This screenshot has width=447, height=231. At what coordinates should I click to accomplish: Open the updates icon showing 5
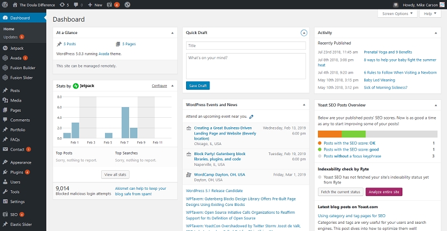pos(63,4)
